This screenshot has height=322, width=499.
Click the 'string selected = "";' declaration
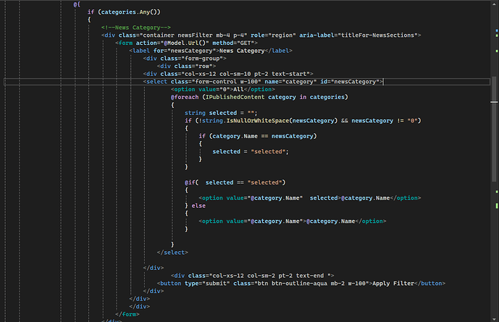[221, 113]
